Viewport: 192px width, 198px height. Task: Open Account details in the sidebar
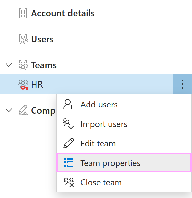(63, 13)
